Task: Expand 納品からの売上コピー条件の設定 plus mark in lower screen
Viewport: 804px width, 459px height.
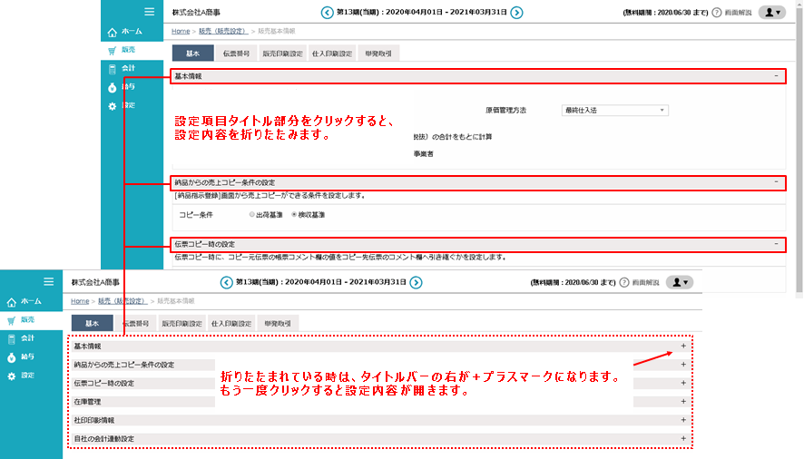Action: click(683, 365)
